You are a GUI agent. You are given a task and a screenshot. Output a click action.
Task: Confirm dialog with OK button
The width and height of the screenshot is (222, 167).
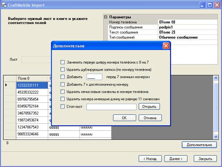click(x=124, y=118)
